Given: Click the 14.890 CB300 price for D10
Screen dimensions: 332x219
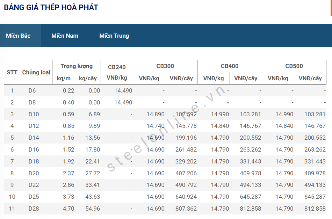Looking at the screenshot, I should (x=156, y=114).
